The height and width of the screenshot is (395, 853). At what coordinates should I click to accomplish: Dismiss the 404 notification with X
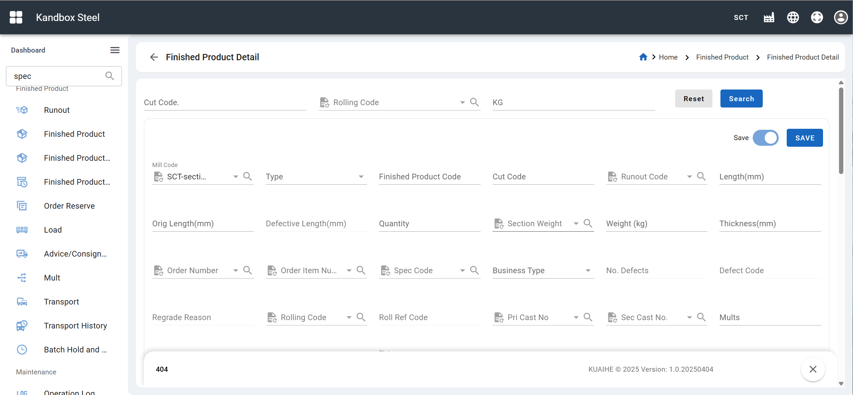coord(813,369)
